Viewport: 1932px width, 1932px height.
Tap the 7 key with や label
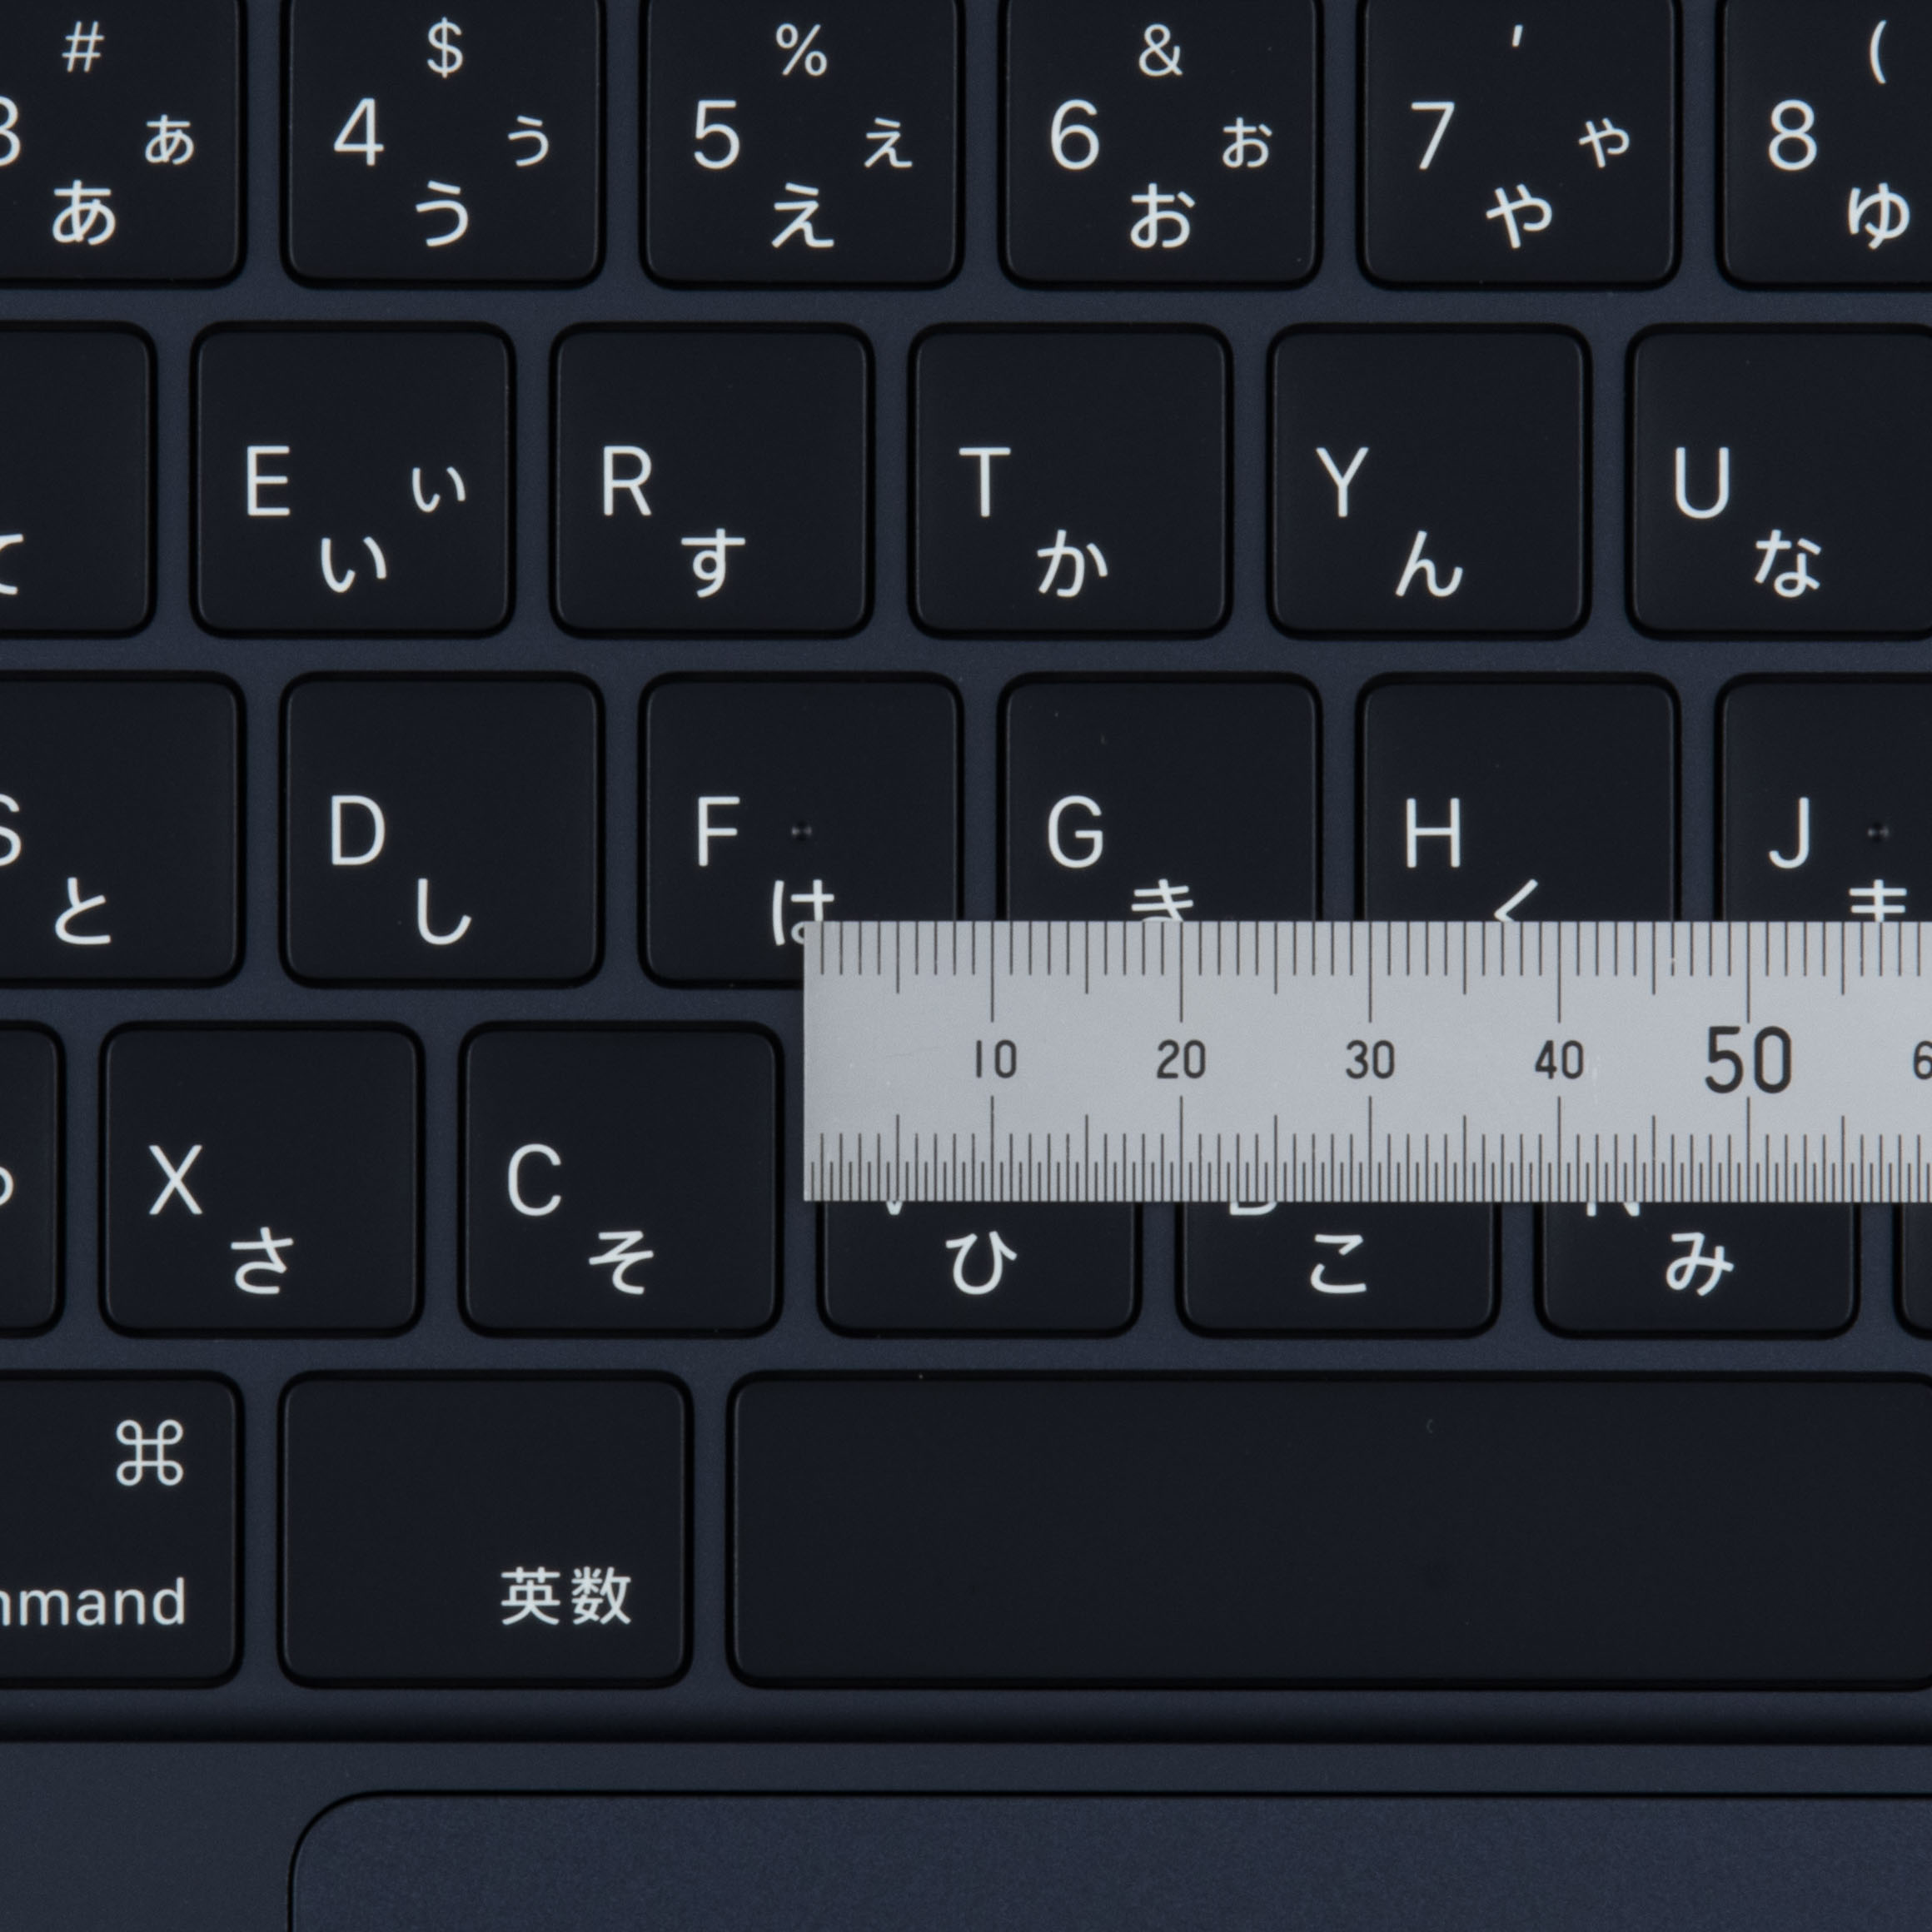pos(1517,140)
